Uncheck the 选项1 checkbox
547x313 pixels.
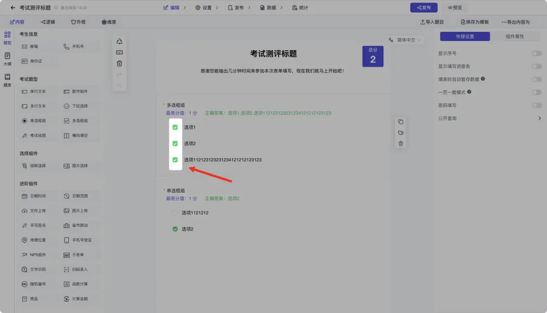175,127
